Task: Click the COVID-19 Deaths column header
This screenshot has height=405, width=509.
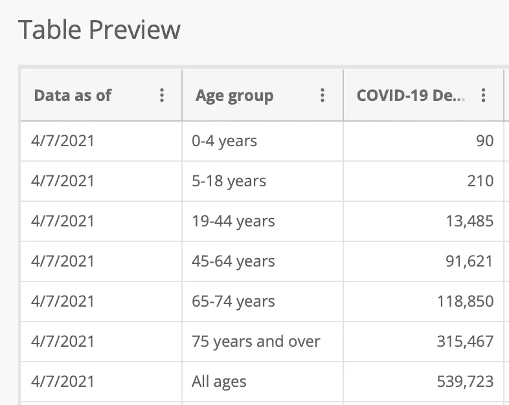Action: click(x=411, y=96)
